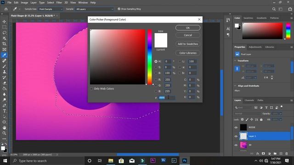
Task: Select the Clone Stamp tool
Action: coord(4,72)
